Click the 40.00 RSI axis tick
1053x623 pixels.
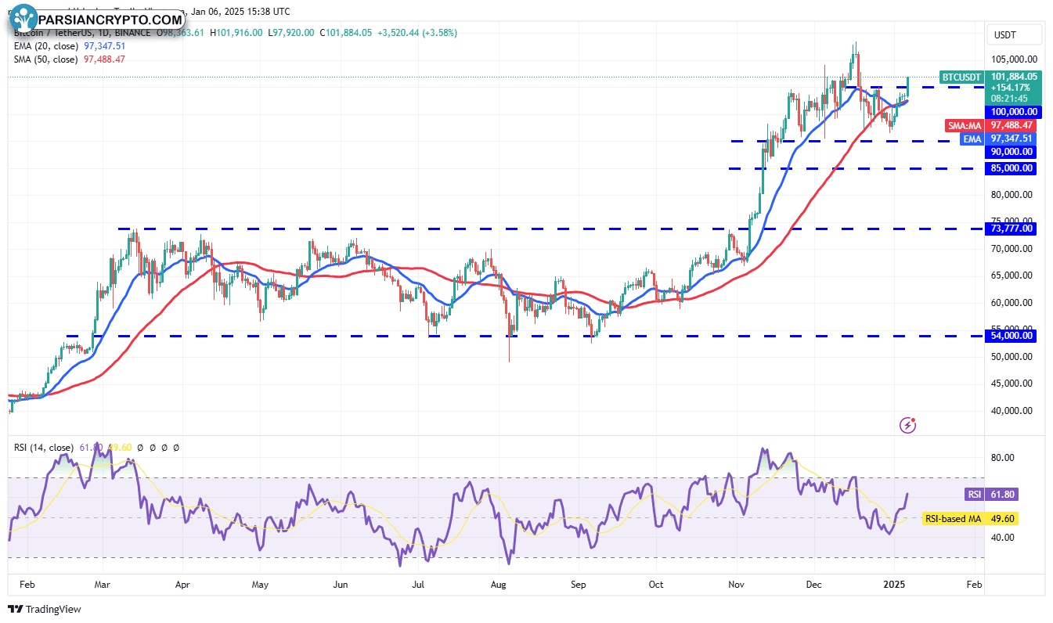[1004, 538]
